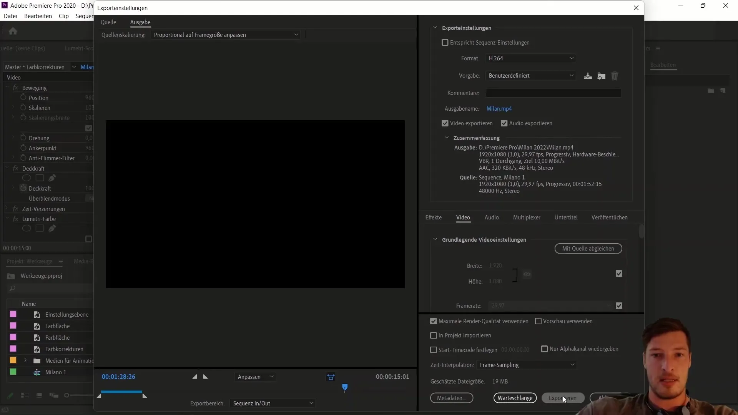Screen dimensions: 738x415
Task: Select the rectangle mask tool under Deckkraft
Action: tap(40, 178)
